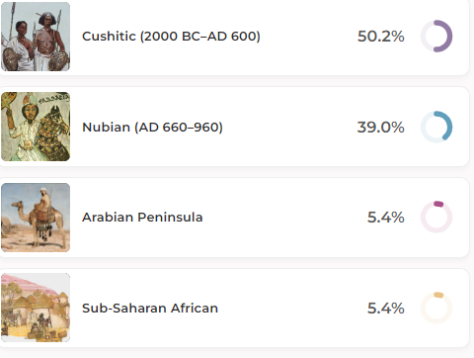The width and height of the screenshot is (474, 358).
Task: Open the Cushitic ancestry result card
Action: [x=234, y=37]
